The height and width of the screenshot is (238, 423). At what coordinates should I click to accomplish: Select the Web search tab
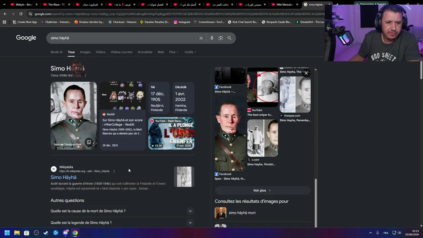coord(161,52)
